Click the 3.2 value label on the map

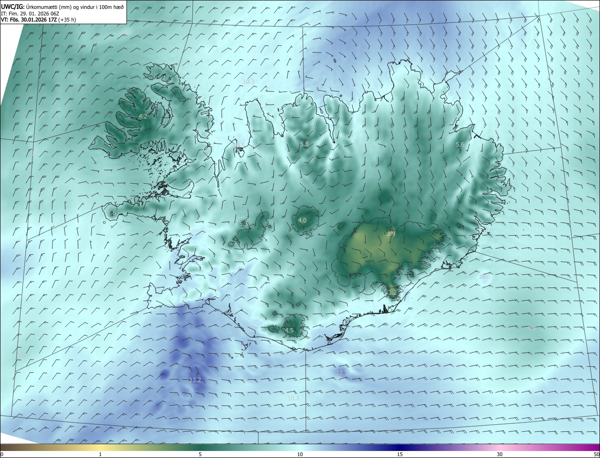tap(392, 293)
